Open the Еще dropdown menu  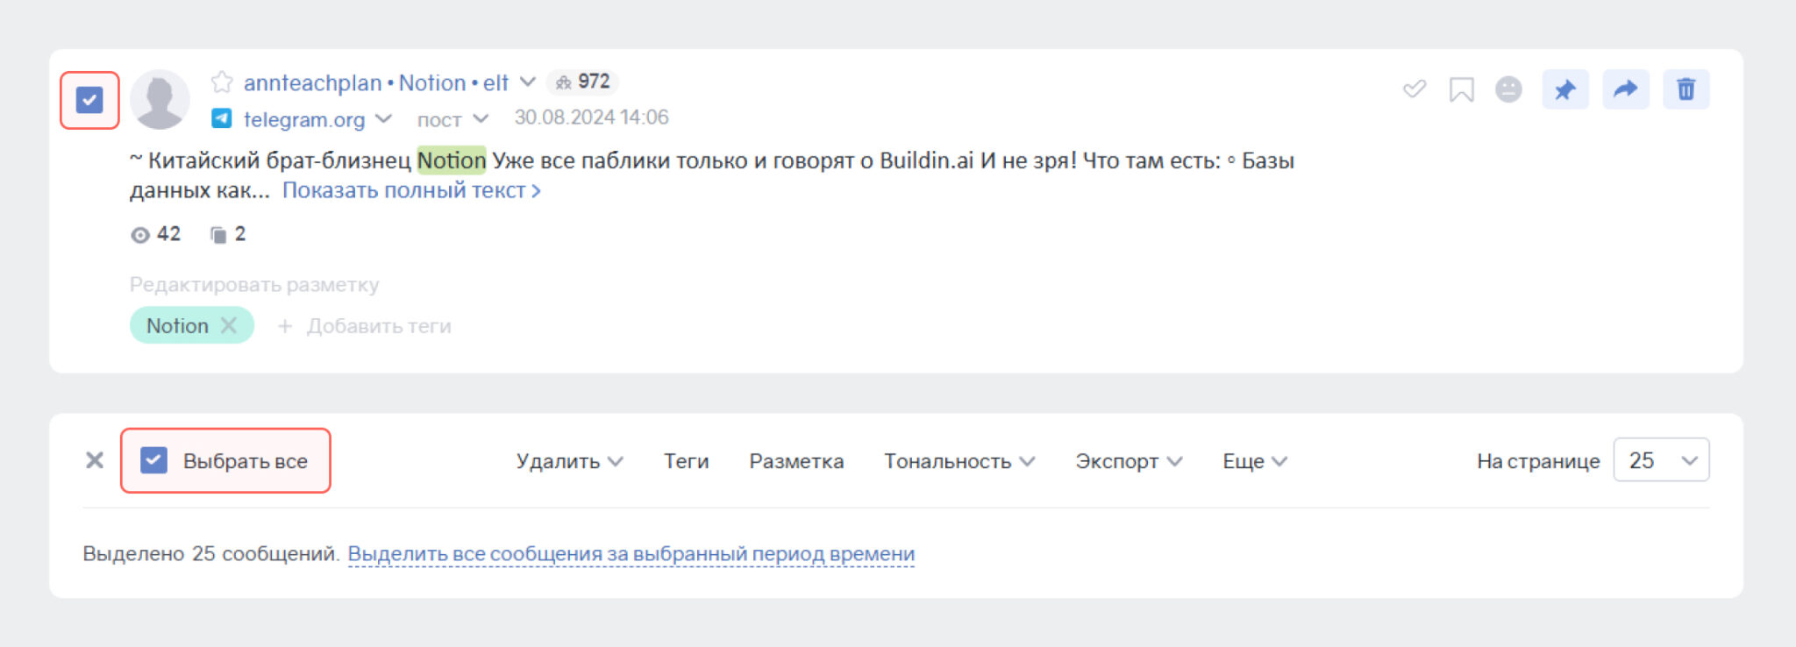click(1255, 461)
